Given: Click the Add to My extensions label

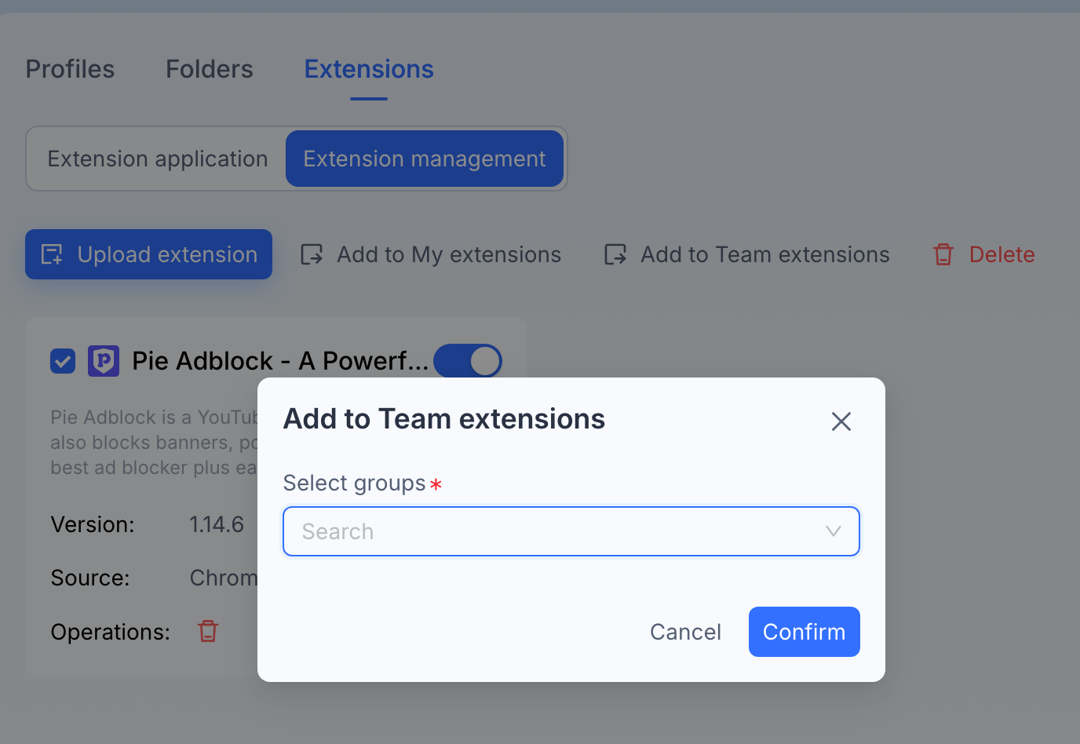Looking at the screenshot, I should tap(449, 254).
